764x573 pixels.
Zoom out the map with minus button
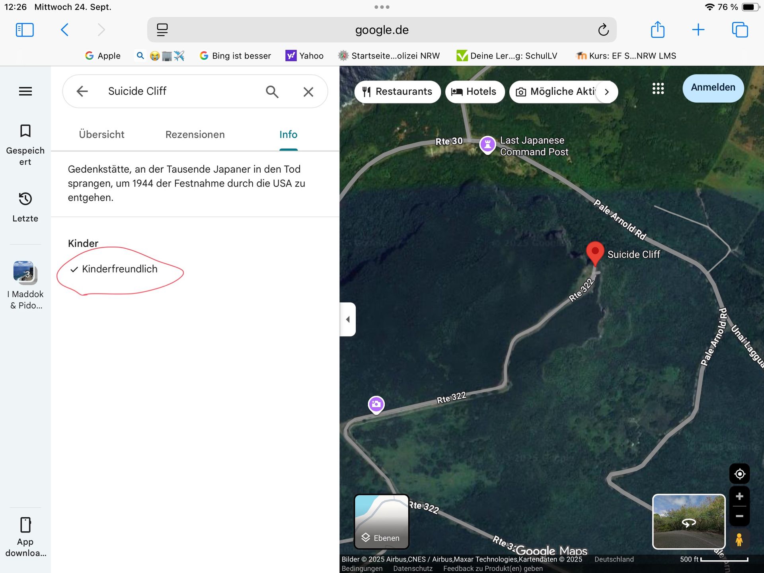[739, 516]
